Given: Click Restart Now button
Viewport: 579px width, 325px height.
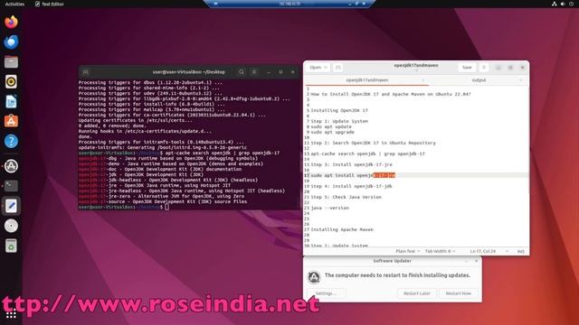Looking at the screenshot, I should 459,293.
